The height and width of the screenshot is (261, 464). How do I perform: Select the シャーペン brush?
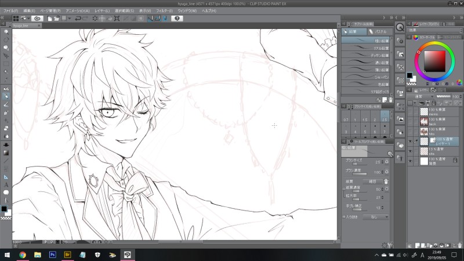point(365,77)
